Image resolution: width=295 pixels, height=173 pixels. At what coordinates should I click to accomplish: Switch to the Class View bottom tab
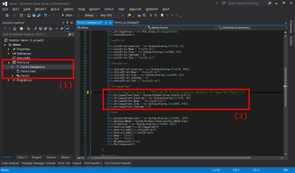[x=23, y=157]
